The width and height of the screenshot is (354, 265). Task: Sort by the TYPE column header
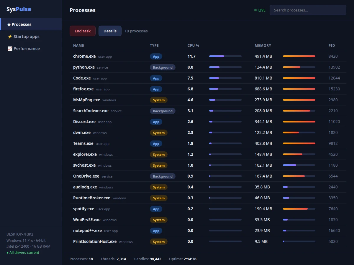coord(154,46)
